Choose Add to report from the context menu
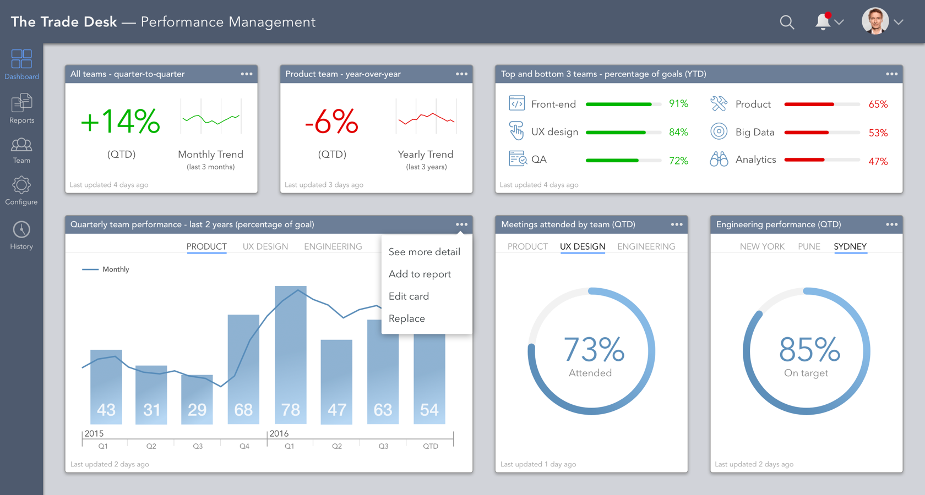The image size is (925, 495). 420,274
